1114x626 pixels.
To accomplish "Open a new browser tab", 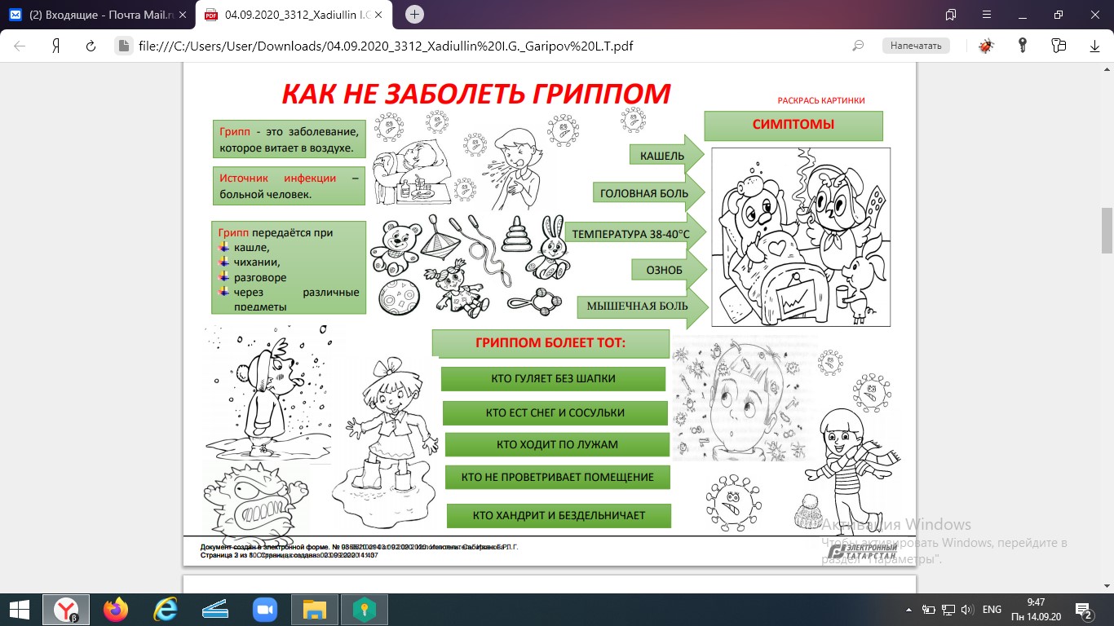I will [x=414, y=15].
